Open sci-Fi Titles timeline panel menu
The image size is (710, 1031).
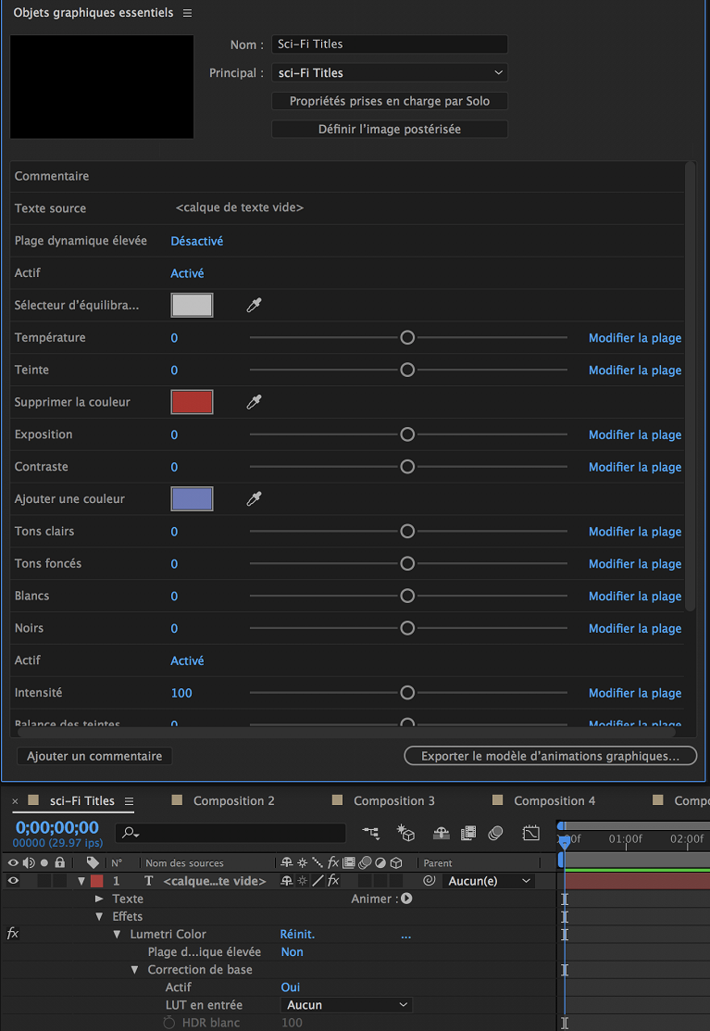[130, 801]
